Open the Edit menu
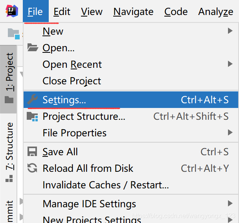239x223 pixels. click(62, 12)
